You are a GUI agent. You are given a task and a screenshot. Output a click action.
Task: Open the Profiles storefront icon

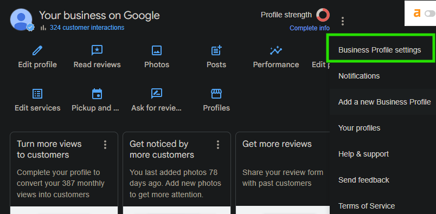point(216,94)
